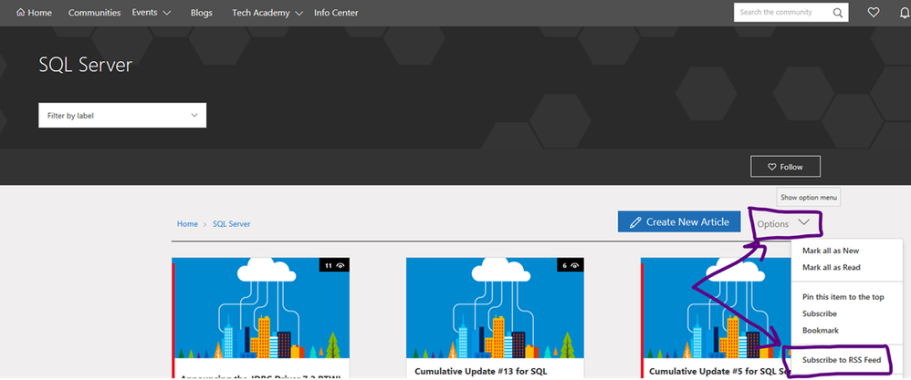Choose Mark all as New
911x380 pixels.
(831, 251)
